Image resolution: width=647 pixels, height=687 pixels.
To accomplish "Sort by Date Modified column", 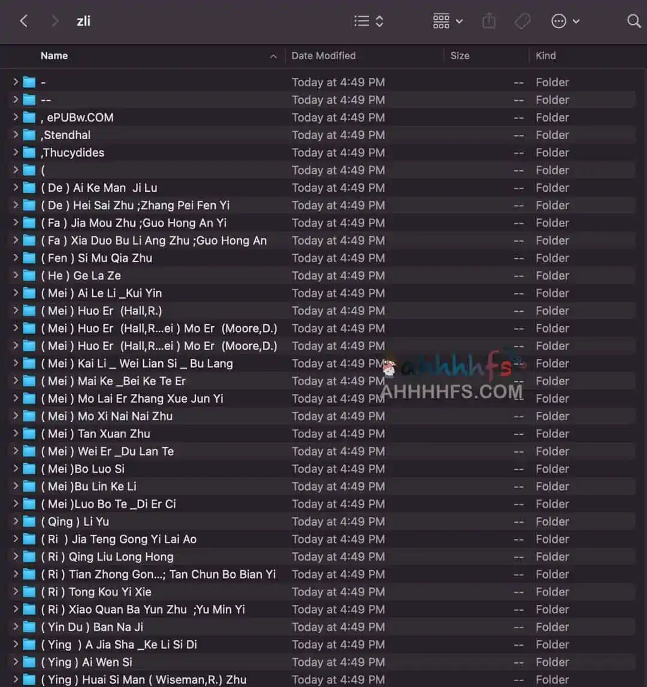I will [x=323, y=56].
